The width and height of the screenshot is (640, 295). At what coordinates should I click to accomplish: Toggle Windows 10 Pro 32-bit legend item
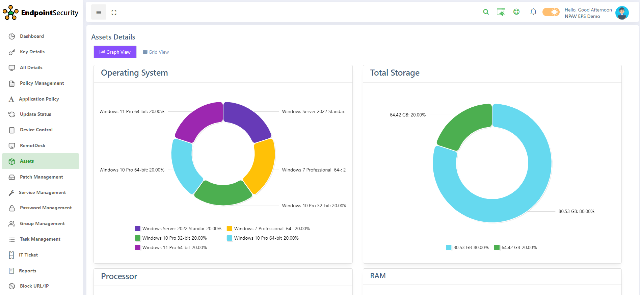coord(171,238)
